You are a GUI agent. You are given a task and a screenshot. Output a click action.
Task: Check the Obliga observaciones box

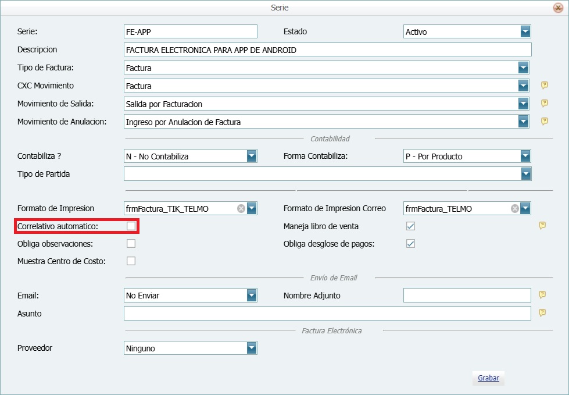[131, 243]
